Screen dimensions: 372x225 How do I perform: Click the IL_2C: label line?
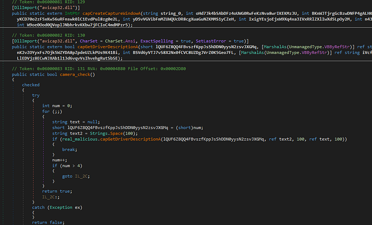51,197
